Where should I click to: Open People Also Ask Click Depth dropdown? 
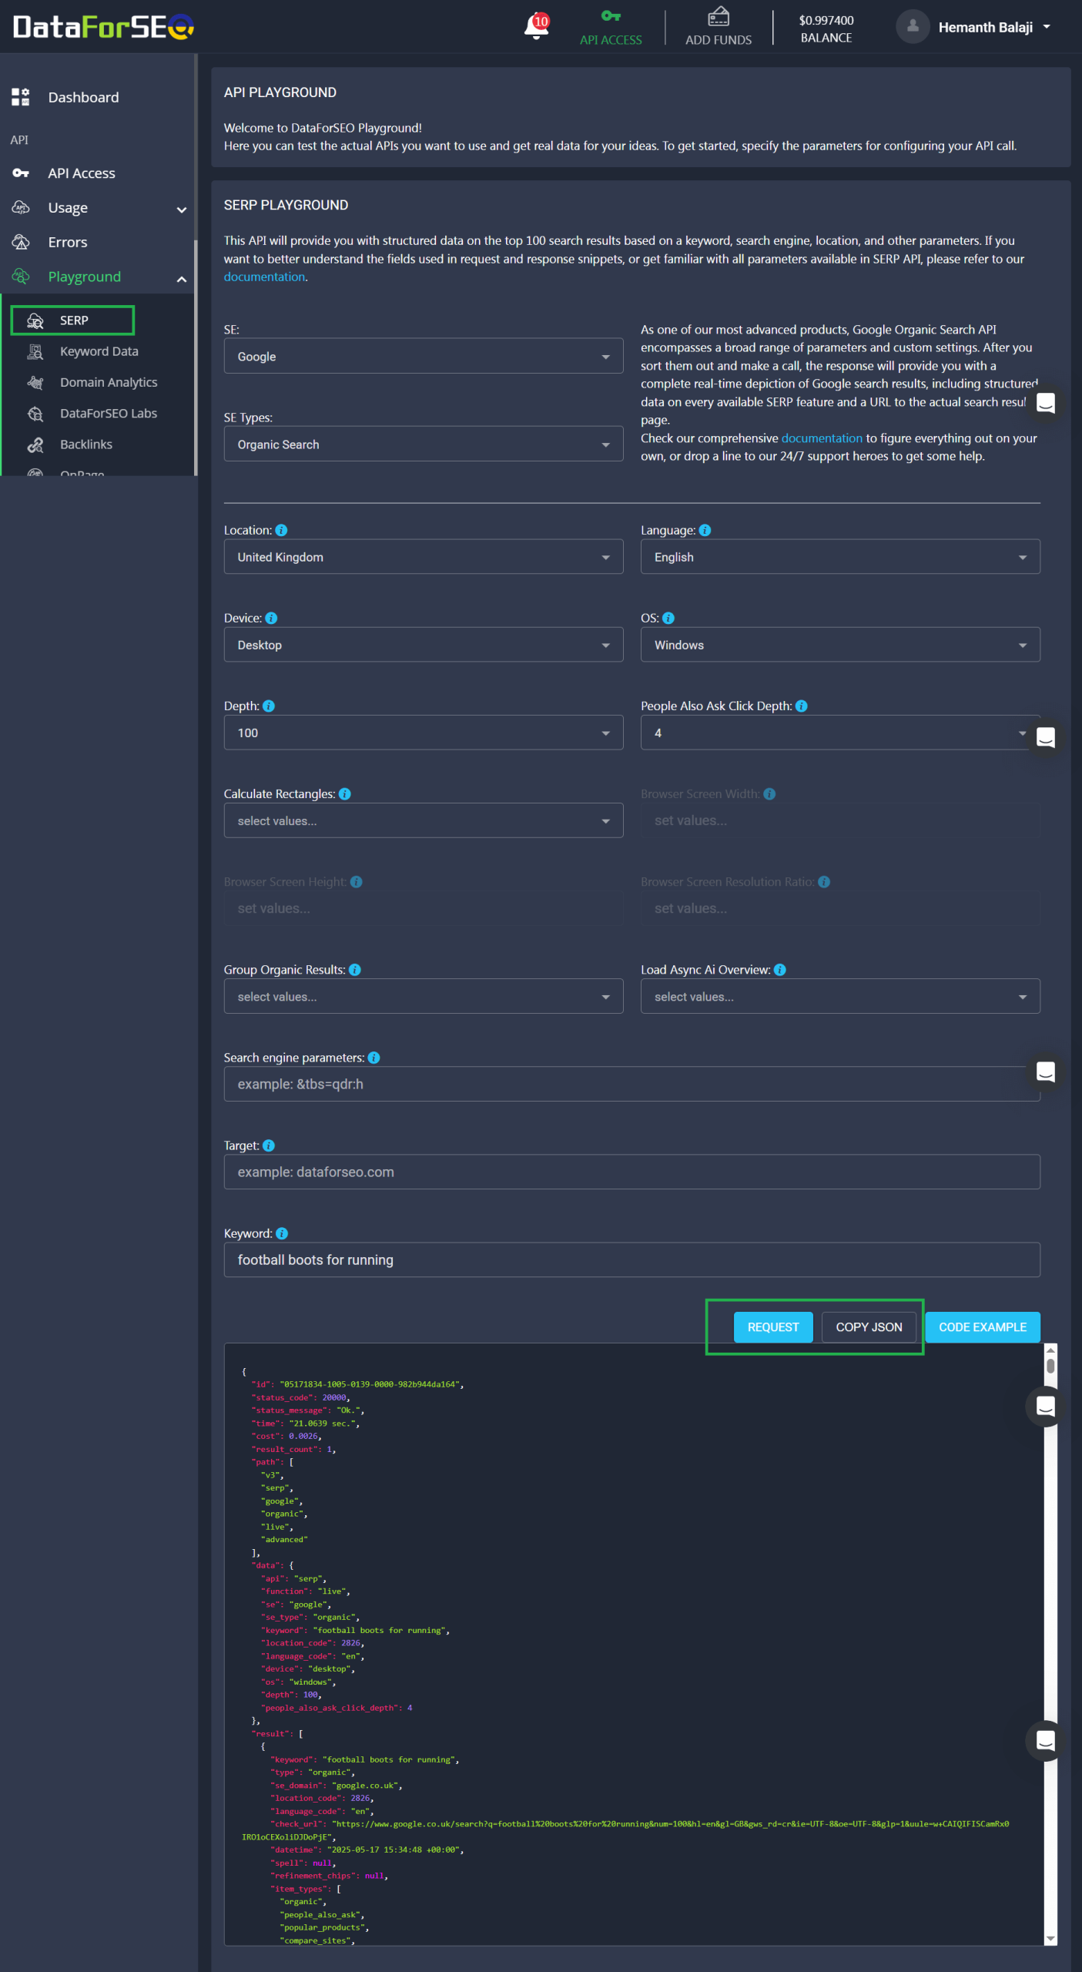point(840,733)
